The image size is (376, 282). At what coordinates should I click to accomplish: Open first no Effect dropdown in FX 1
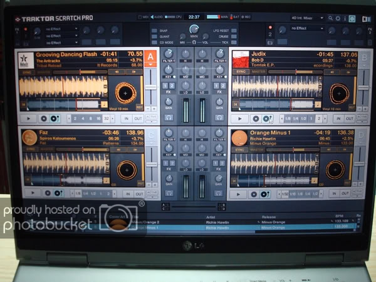[x=61, y=29]
